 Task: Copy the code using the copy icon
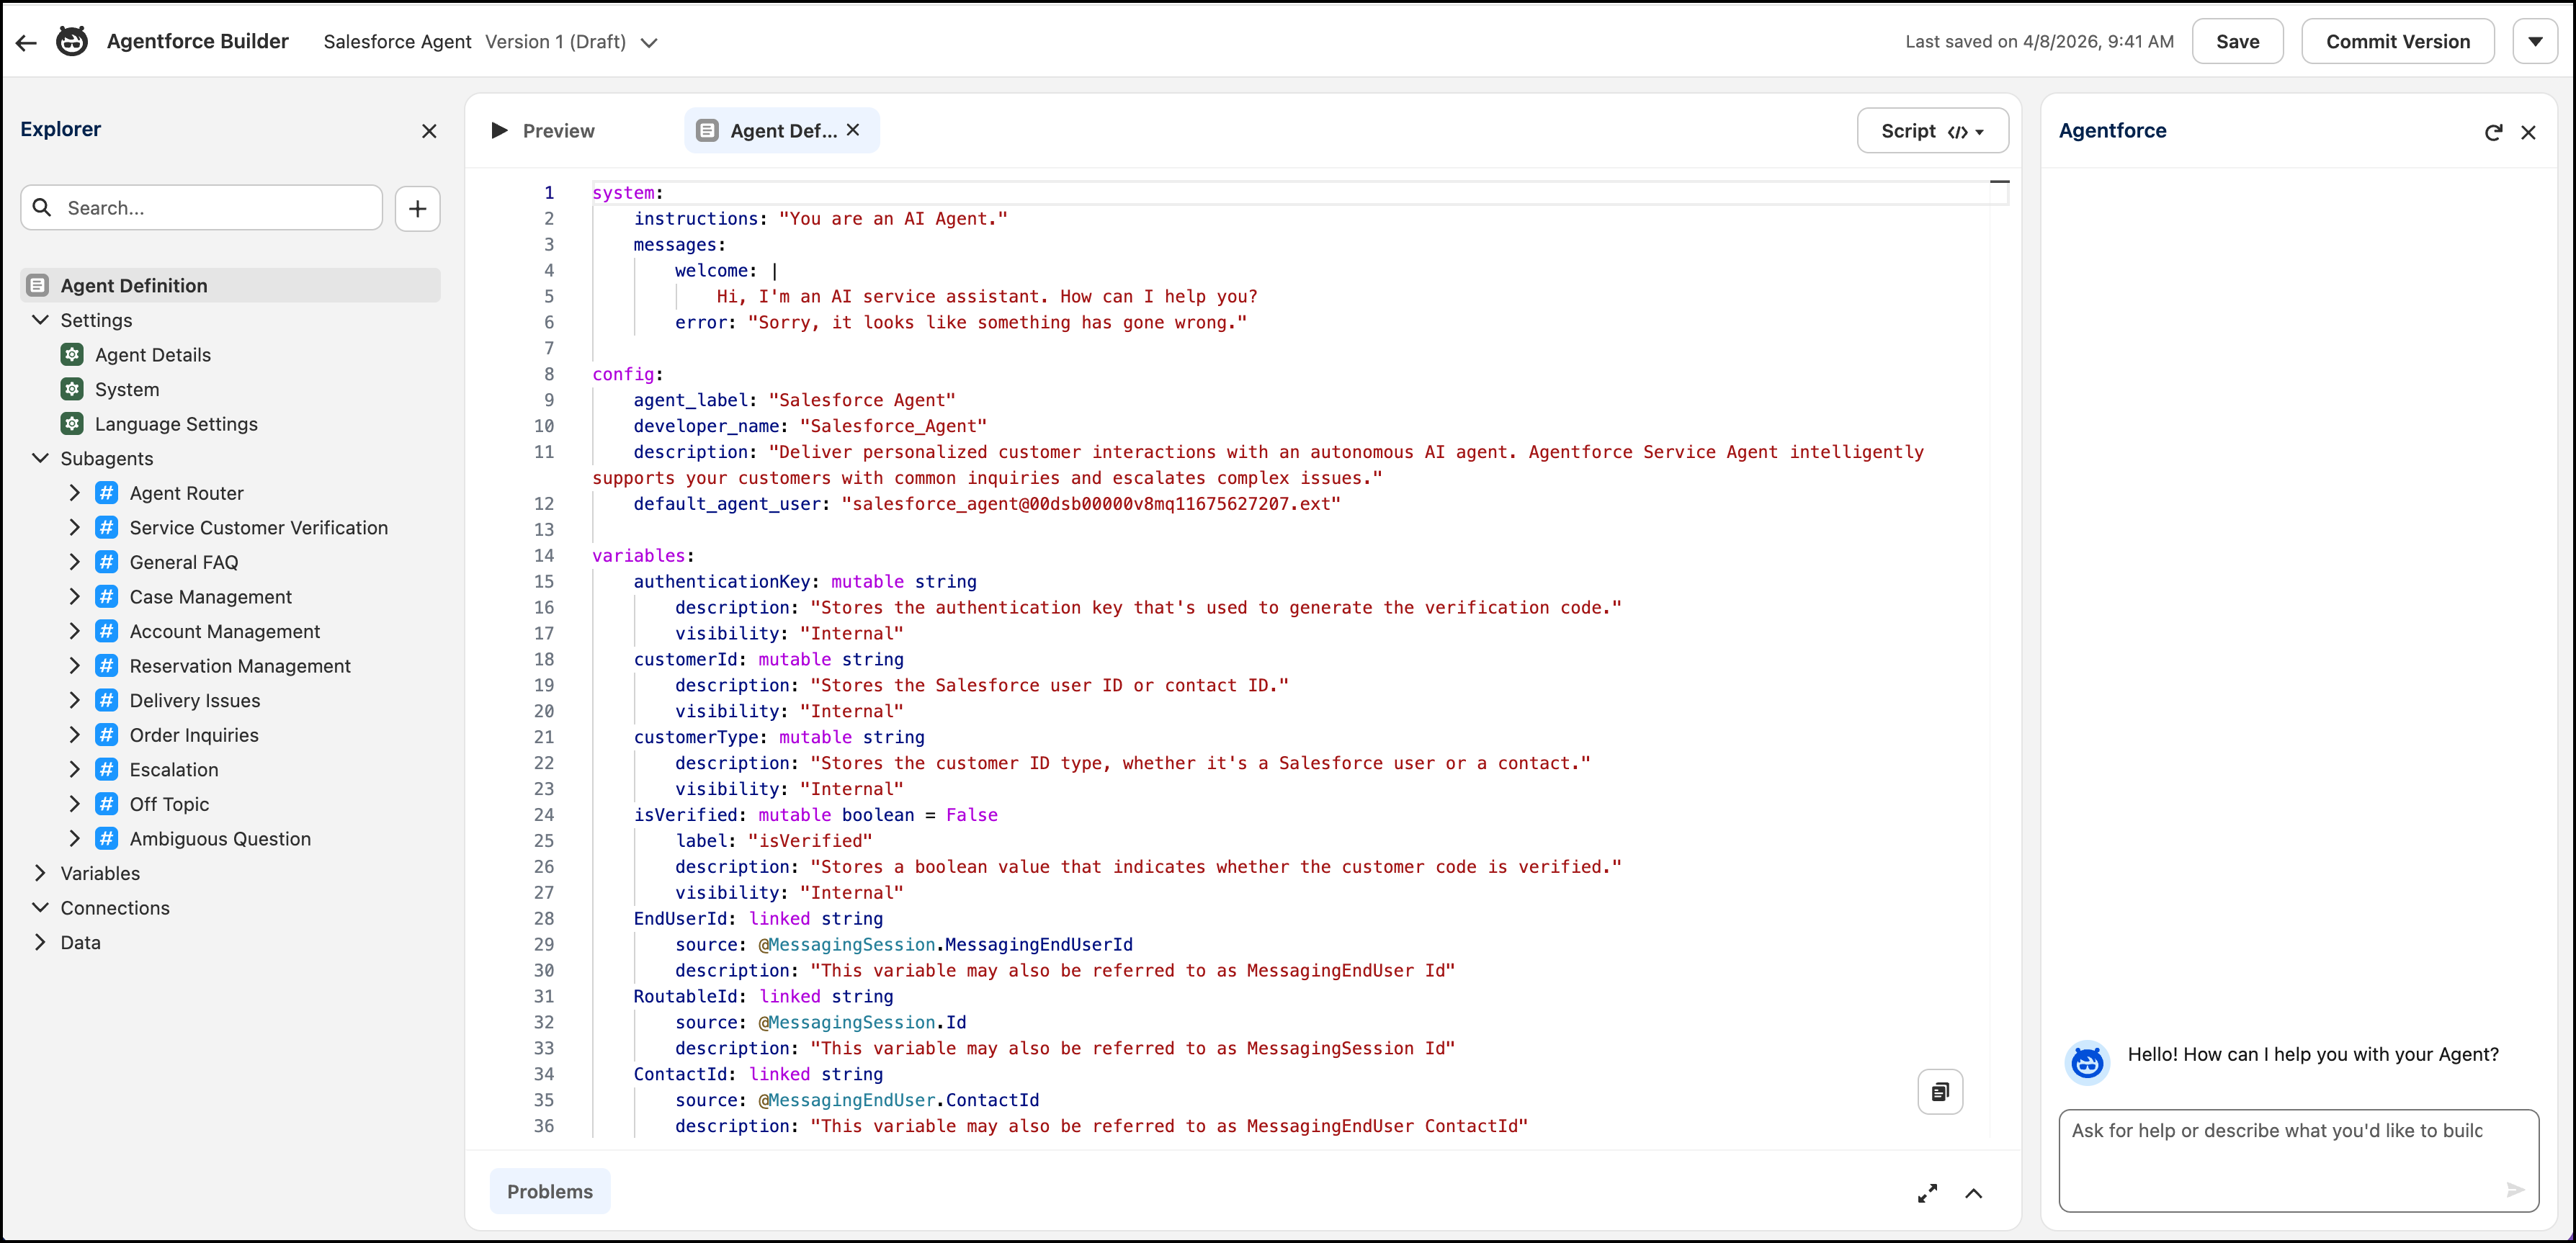point(1940,1091)
